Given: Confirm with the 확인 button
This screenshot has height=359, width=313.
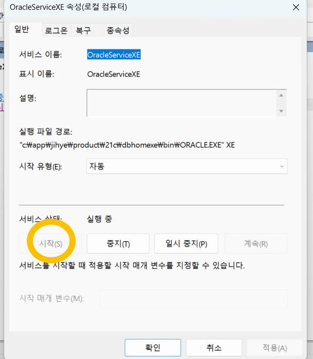Looking at the screenshot, I should 153,348.
